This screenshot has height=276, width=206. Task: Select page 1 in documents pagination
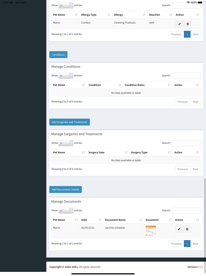point(187,243)
